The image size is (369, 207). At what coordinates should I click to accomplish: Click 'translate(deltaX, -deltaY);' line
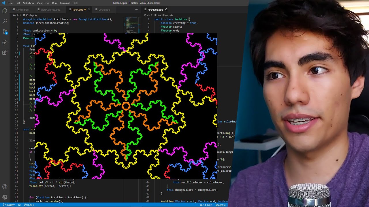[x=50, y=186]
